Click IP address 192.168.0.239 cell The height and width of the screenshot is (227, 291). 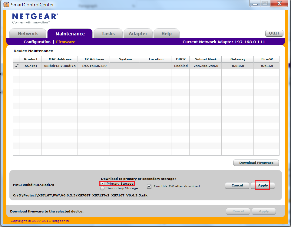(x=94, y=66)
